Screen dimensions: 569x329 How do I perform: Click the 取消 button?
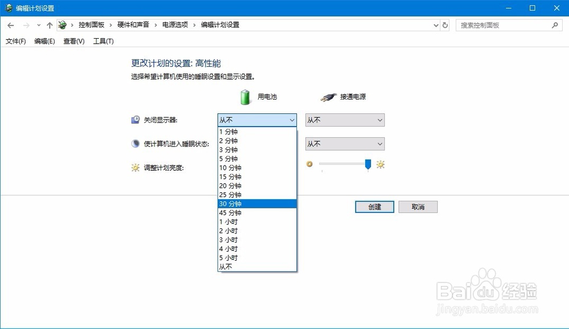(418, 207)
